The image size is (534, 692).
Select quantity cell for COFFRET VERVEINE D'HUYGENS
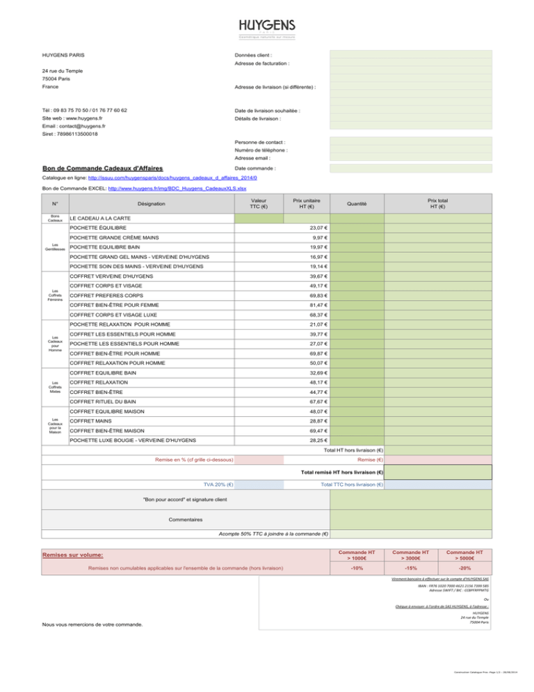coord(357,276)
